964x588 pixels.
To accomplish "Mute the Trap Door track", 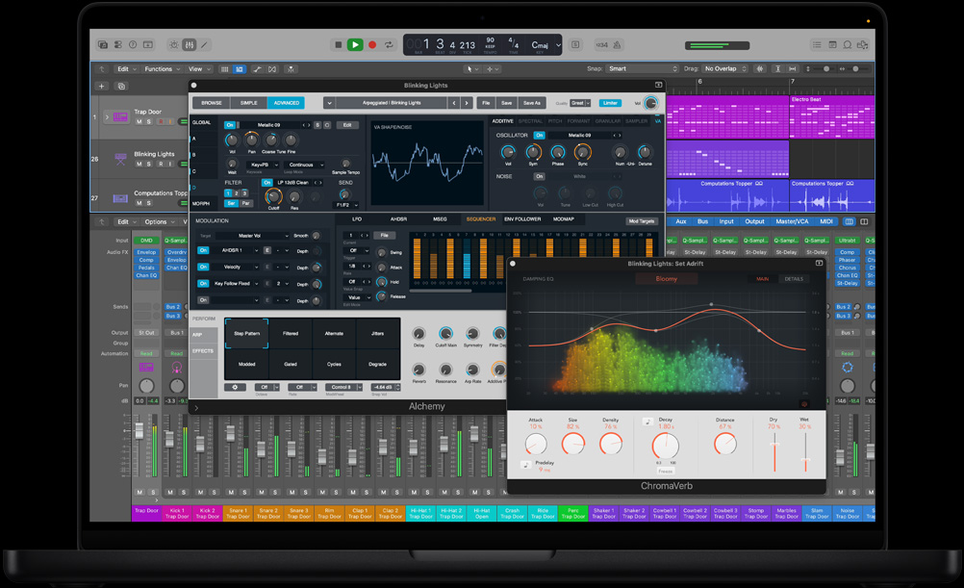I will (138, 121).
